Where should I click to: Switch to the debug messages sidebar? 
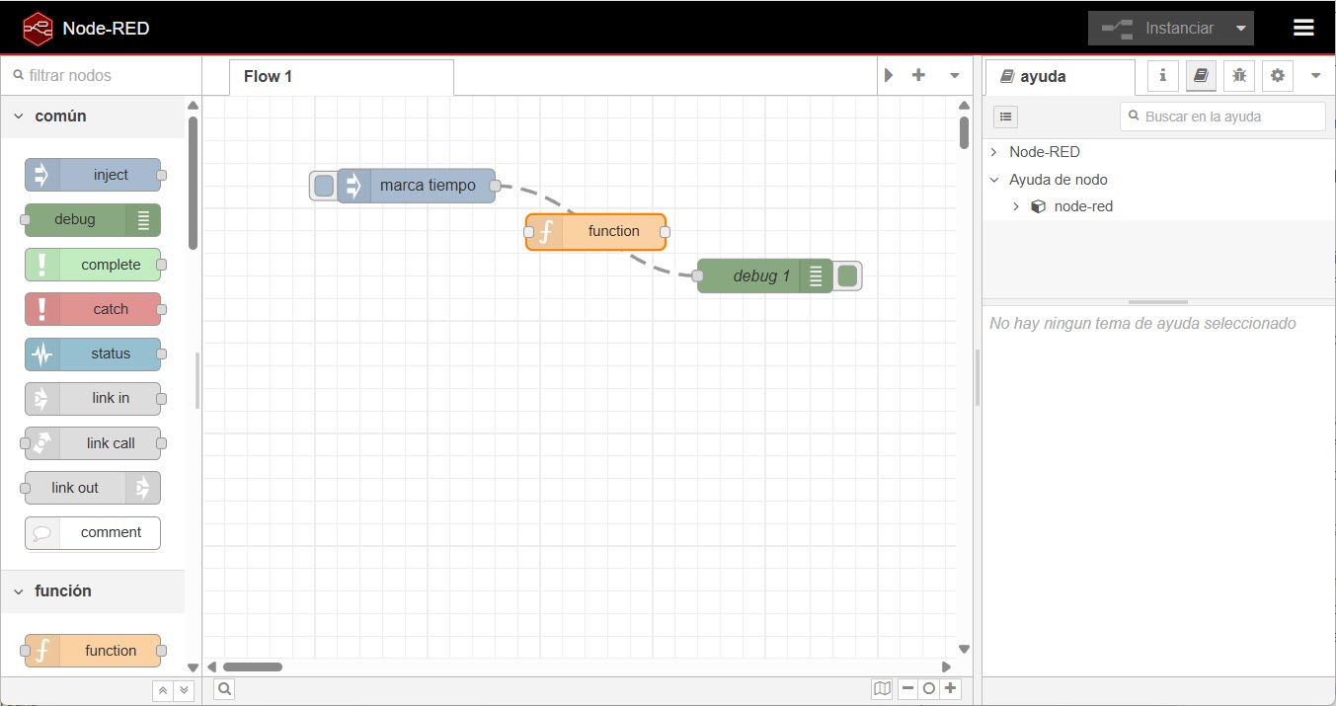coord(1239,76)
